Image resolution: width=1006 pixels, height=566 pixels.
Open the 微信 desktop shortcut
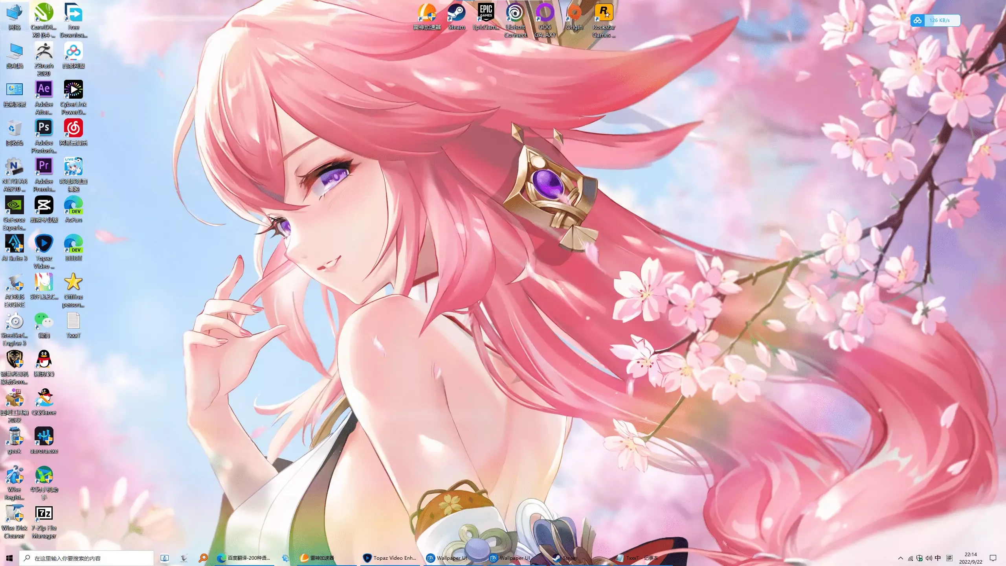click(x=44, y=325)
